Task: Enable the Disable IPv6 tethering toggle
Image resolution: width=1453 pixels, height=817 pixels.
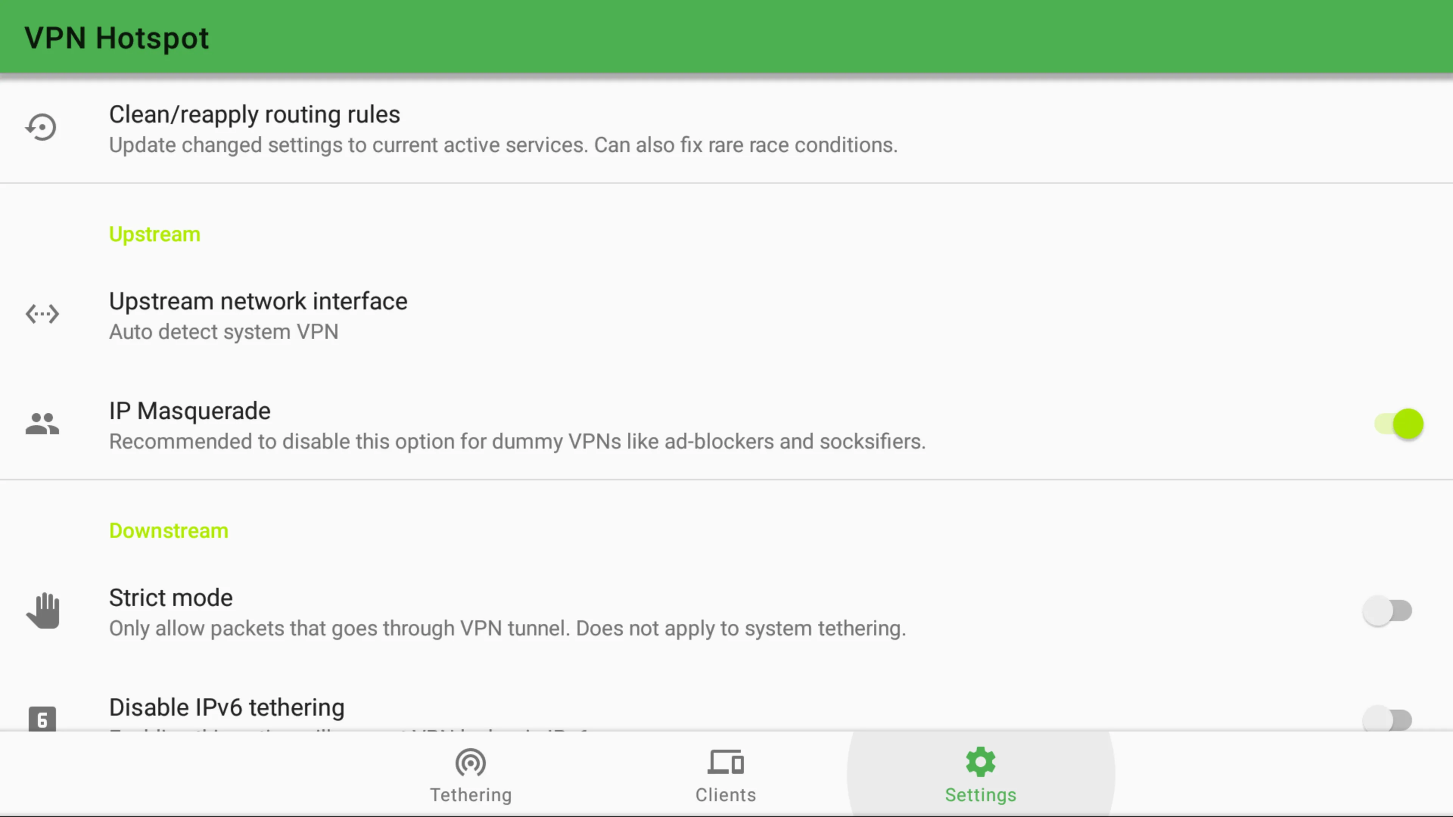Action: click(1389, 718)
